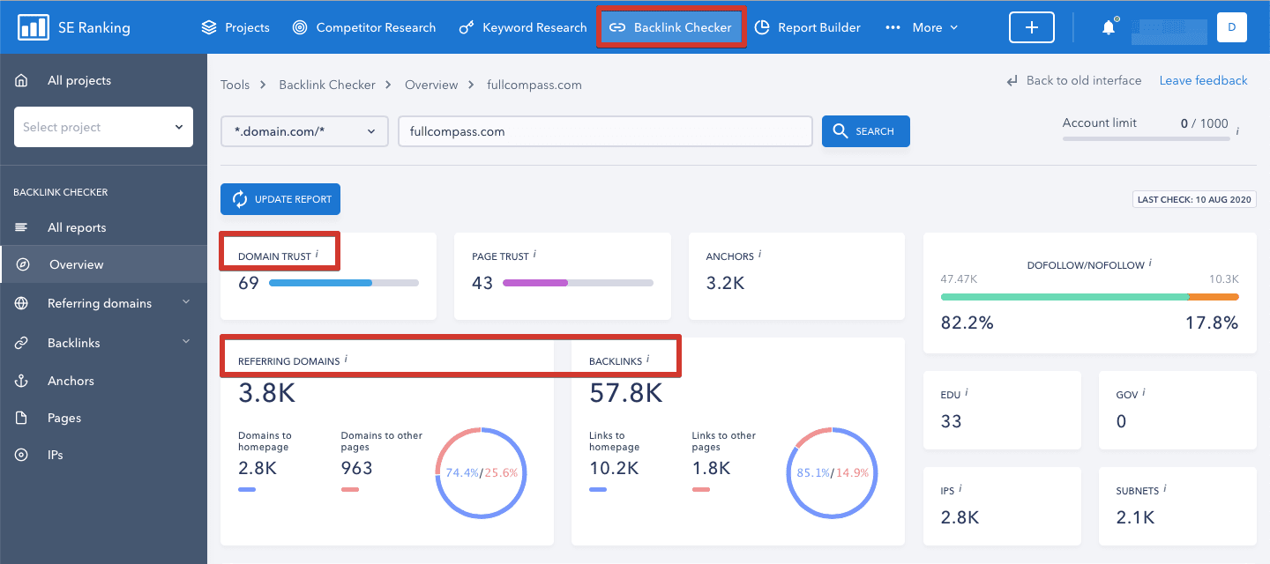Open the Projects tab
Image resolution: width=1270 pixels, height=564 pixels.
coord(235,27)
